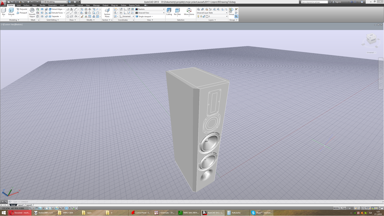
Task: Toggle the layer freeze sun icon
Action: 201,16
